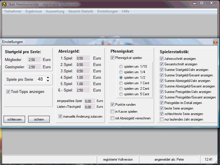The image size is (220, 165).
Task: Toggle Tool-Tipps anzeigen checkbox
Action: [x=8, y=92]
